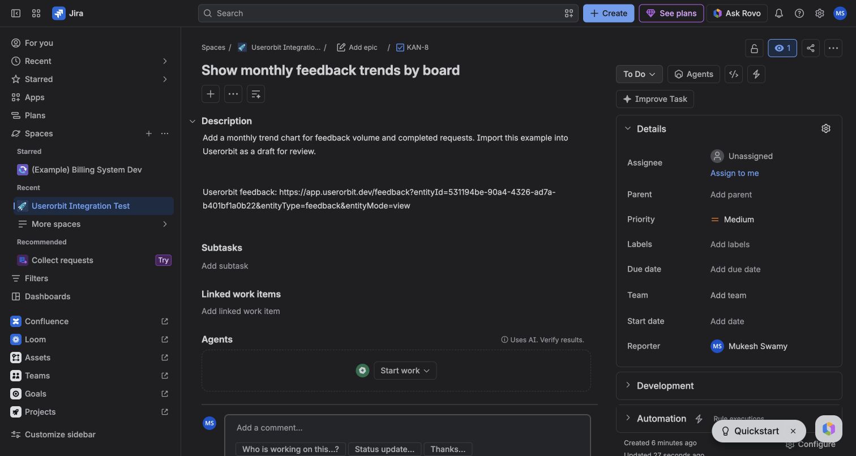Screen dimensions: 856x456
Task: Click the share icon
Action: tap(811, 48)
